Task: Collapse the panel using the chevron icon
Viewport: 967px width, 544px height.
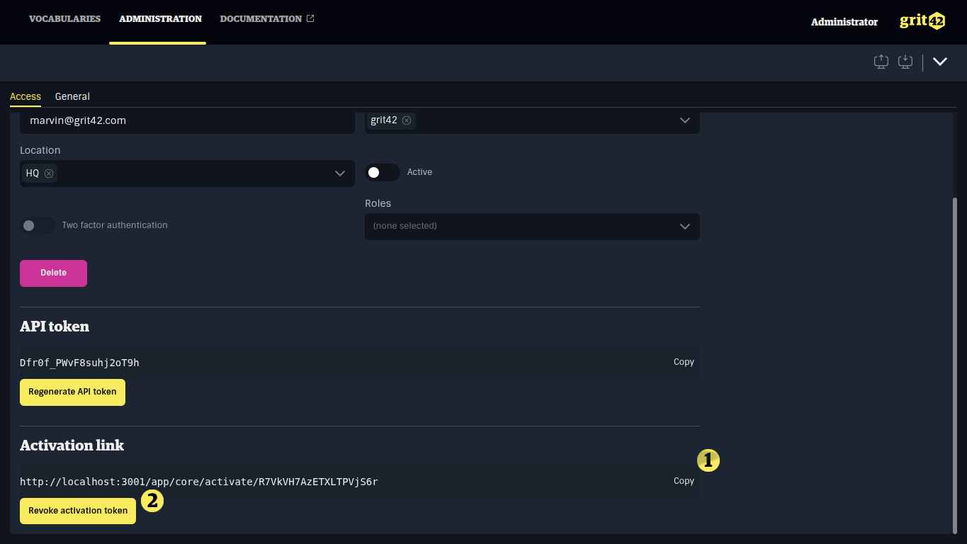Action: (x=940, y=62)
